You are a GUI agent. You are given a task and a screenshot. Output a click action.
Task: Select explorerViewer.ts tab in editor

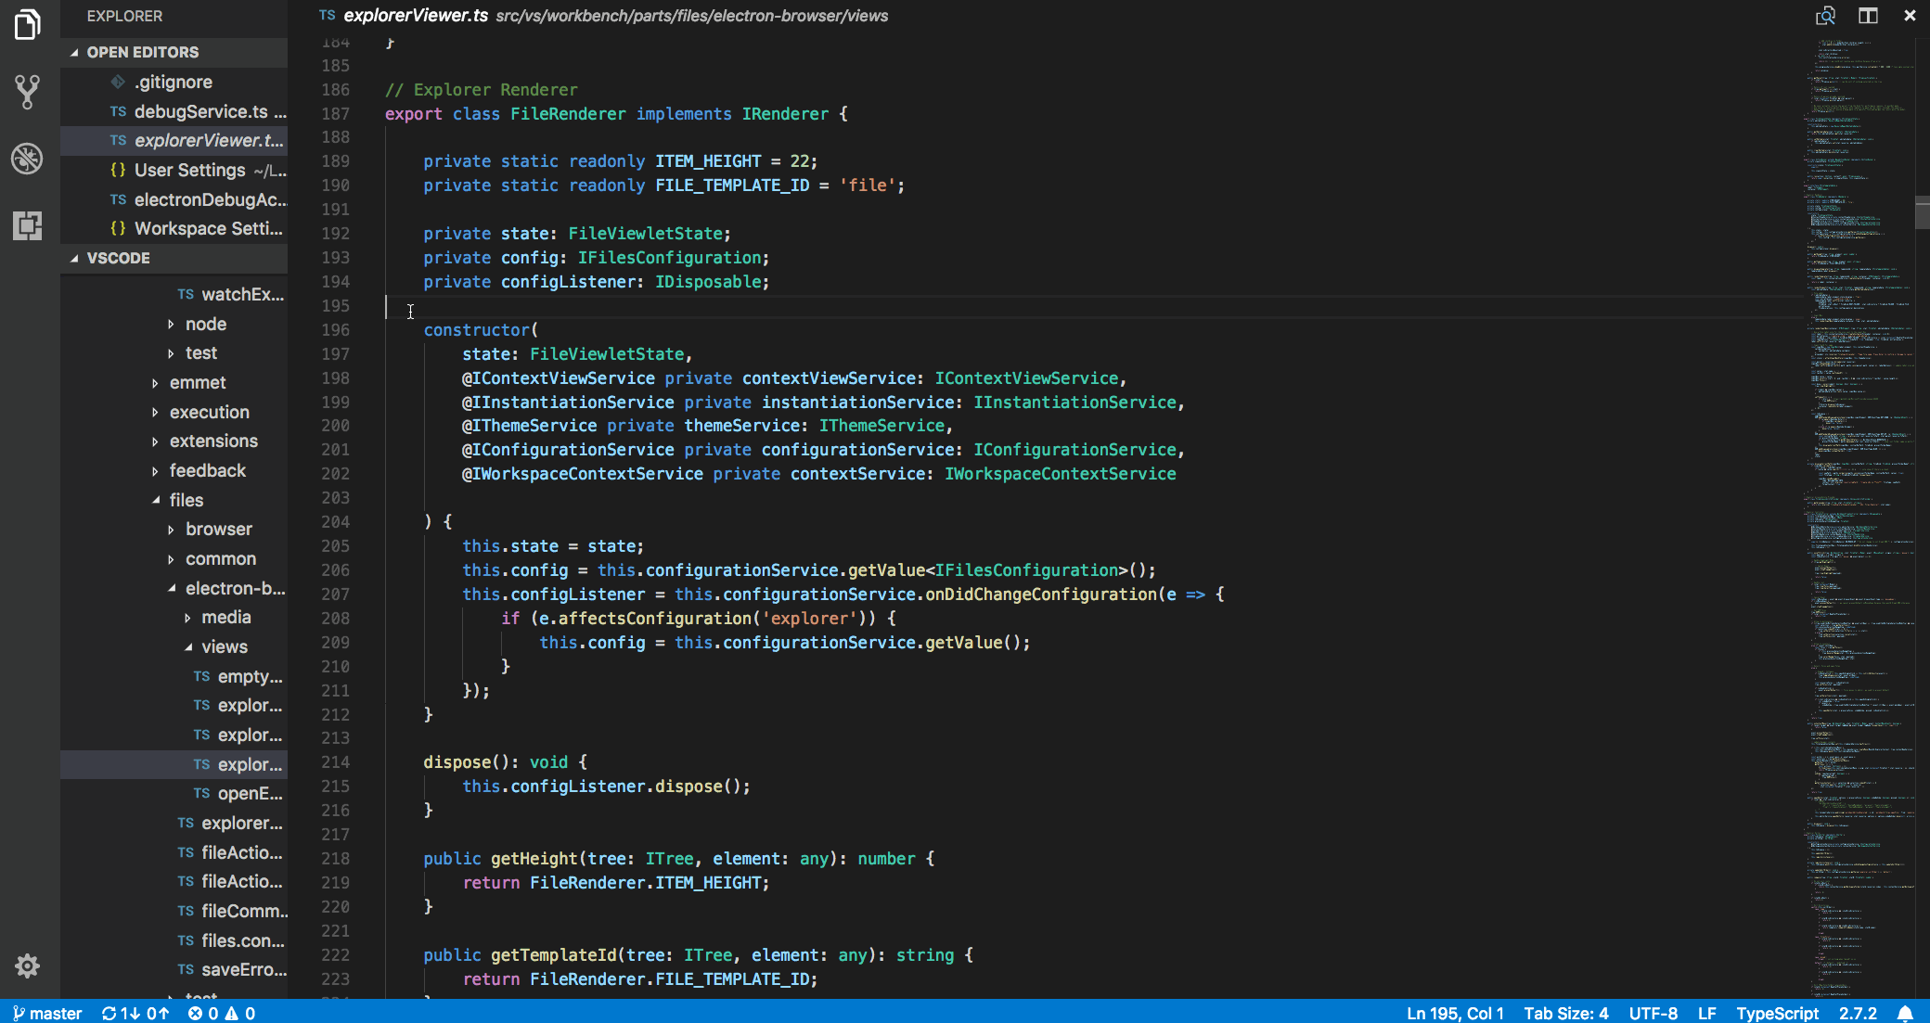[x=412, y=14]
